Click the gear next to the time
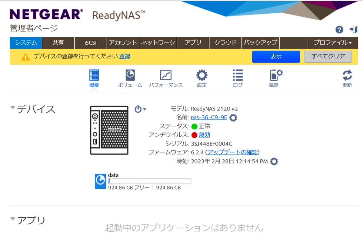 point(274,162)
